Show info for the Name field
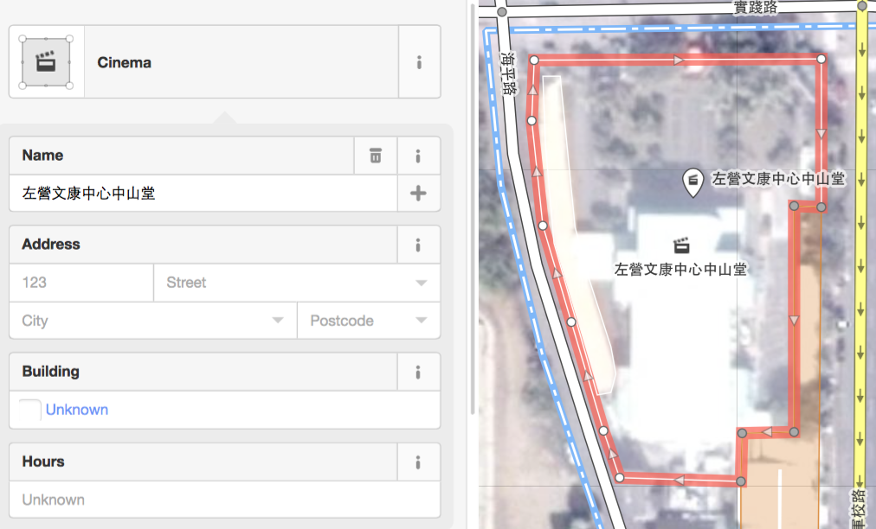Viewport: 876px width, 529px height. pos(418,156)
